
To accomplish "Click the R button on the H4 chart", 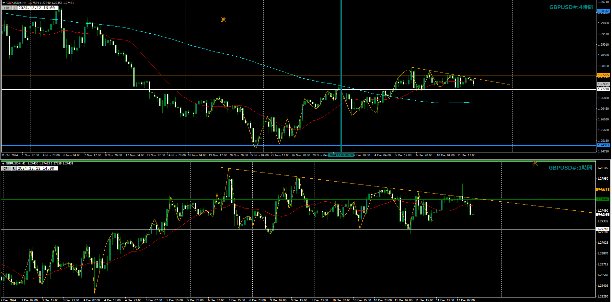I will click(14, 8).
